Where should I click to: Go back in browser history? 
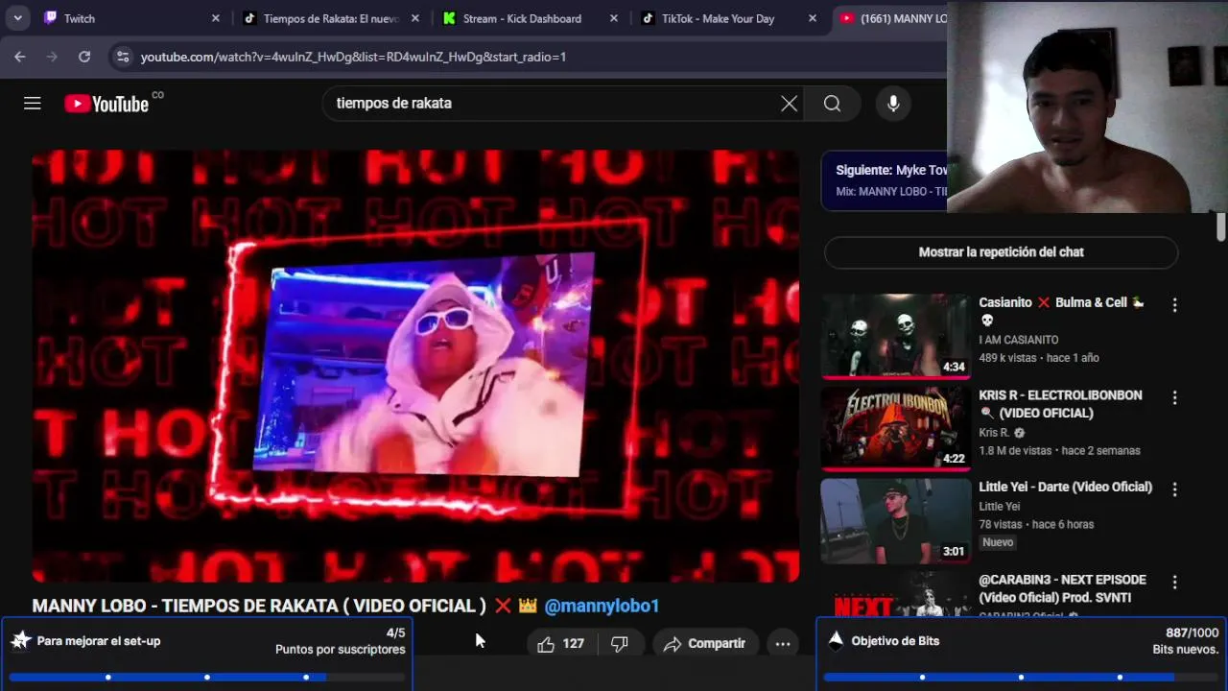click(x=20, y=57)
